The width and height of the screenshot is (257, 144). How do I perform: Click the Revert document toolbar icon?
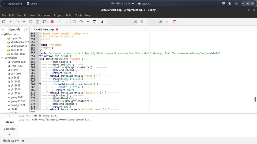tap(45, 22)
